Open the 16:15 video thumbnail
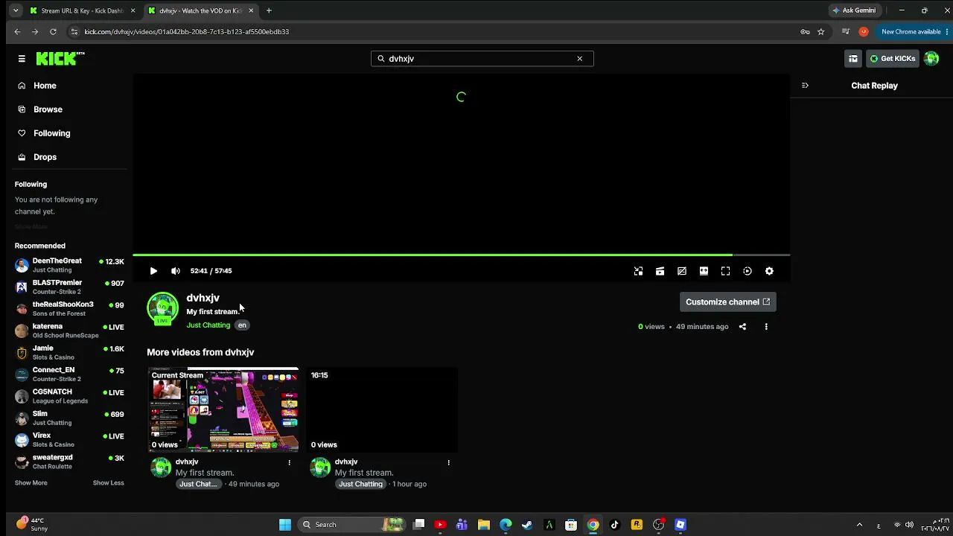Image resolution: width=953 pixels, height=536 pixels. pos(383,409)
